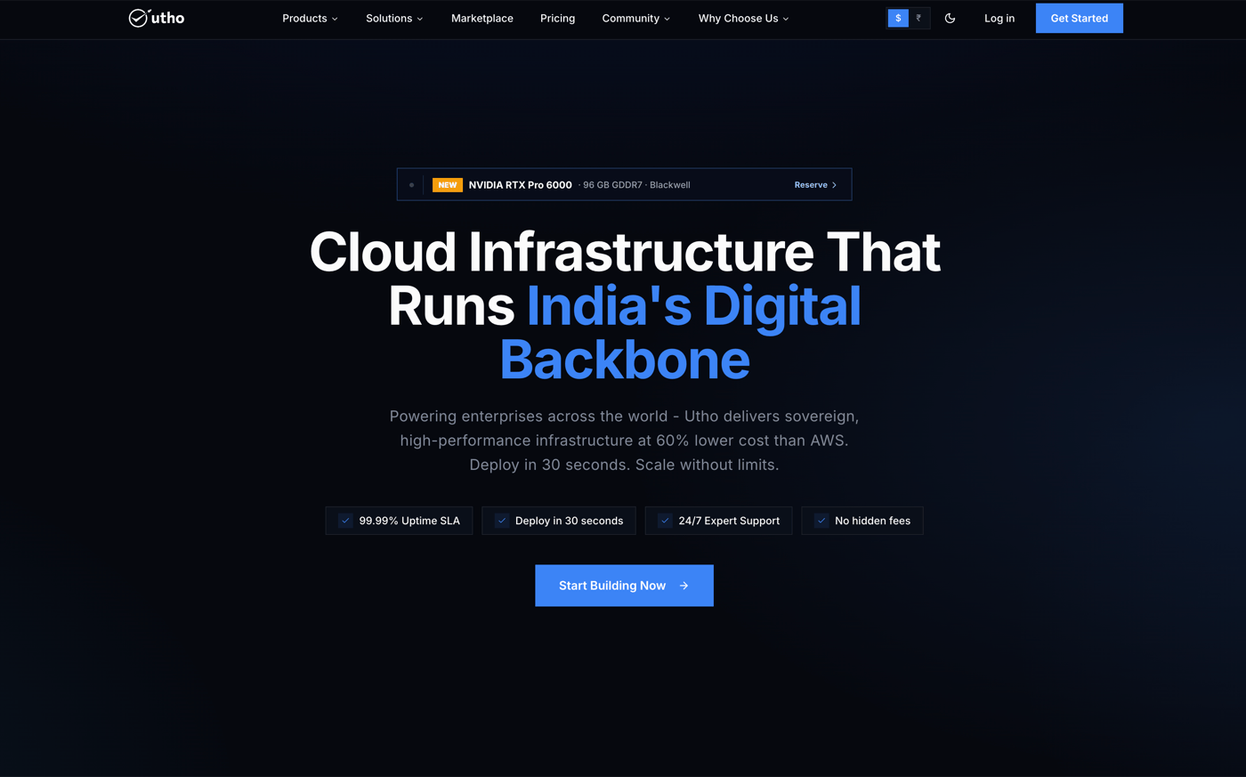Click the 24/7 Expert Support label
The width and height of the screenshot is (1246, 777).
(729, 521)
